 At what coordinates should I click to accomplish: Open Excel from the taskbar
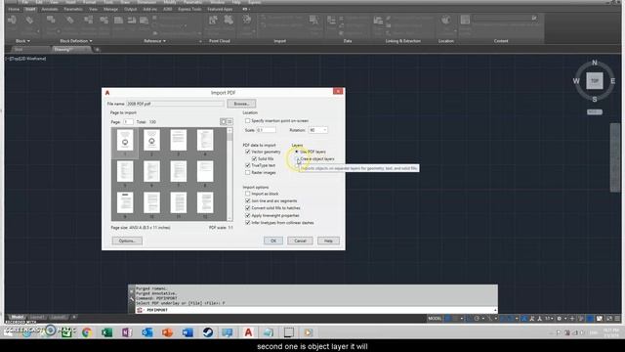106,332
